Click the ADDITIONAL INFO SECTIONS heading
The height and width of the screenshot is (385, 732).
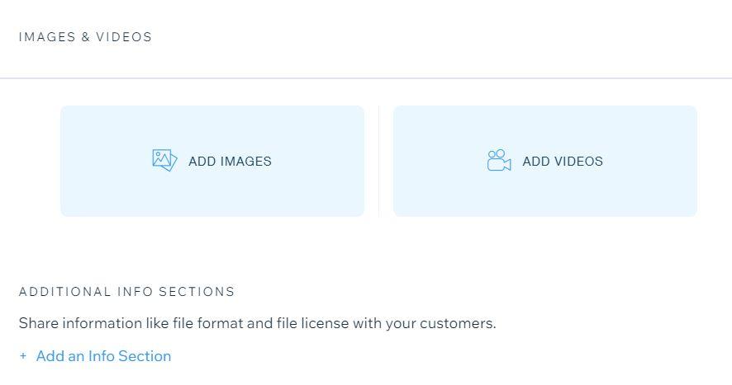(126, 292)
